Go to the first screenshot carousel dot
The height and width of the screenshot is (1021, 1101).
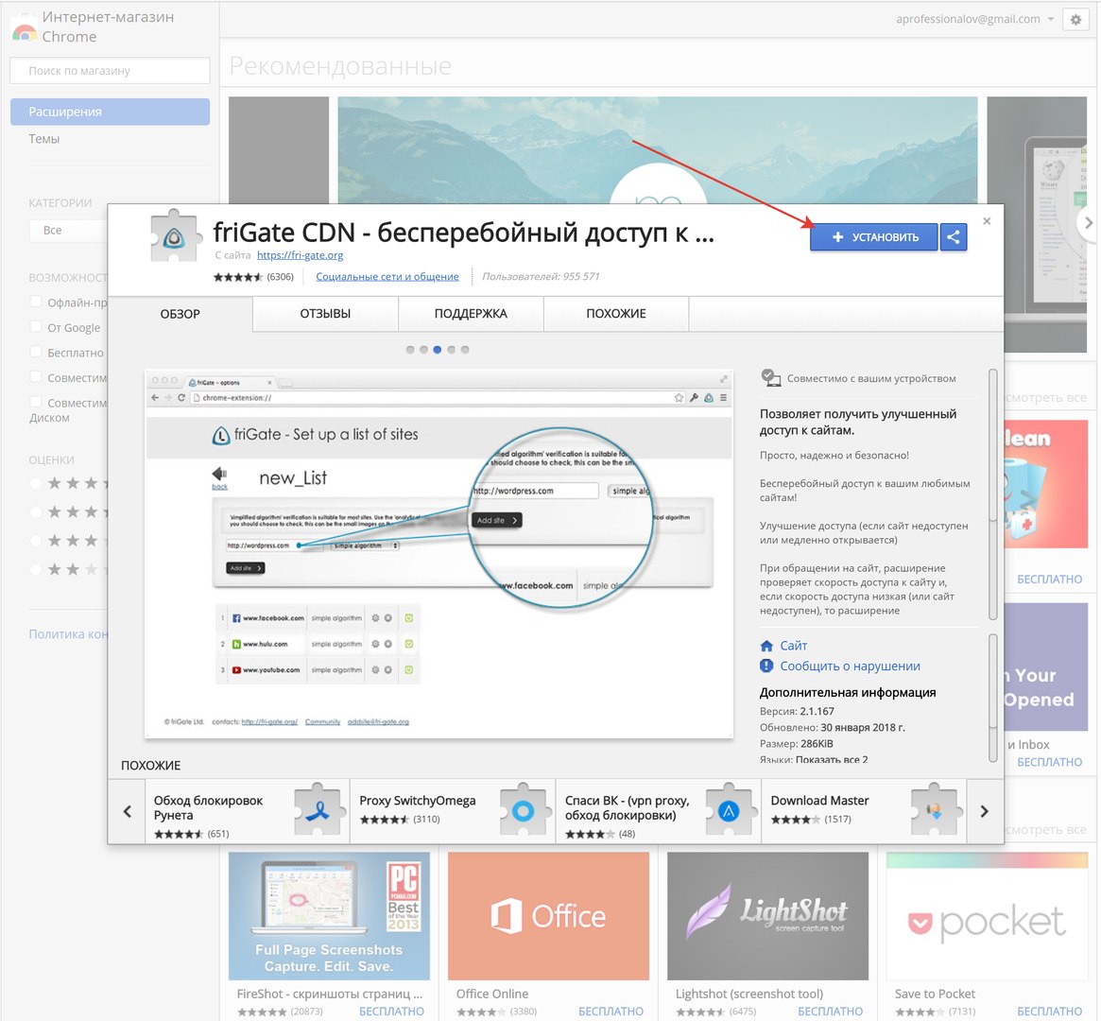410,350
